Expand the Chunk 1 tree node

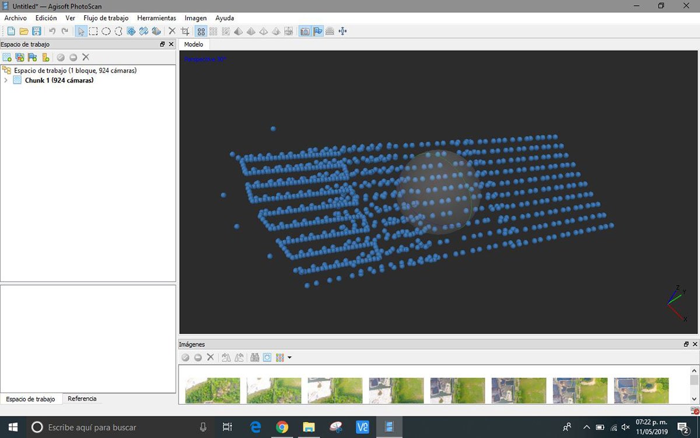(6, 81)
